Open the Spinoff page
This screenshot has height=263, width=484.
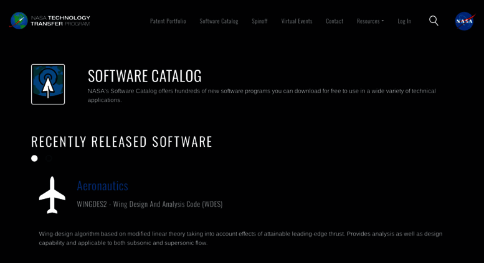pyautogui.click(x=260, y=21)
